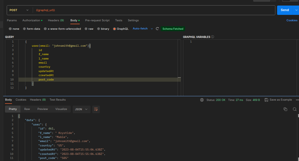Click the "l_name": "Mable" response line
This screenshot has width=299, height=161.
pyautogui.click(x=53, y=137)
